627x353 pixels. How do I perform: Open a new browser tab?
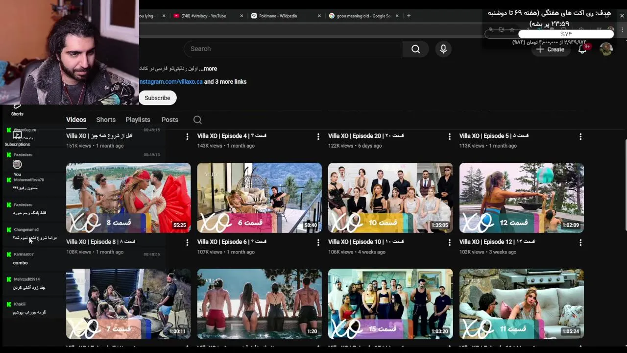pyautogui.click(x=409, y=16)
